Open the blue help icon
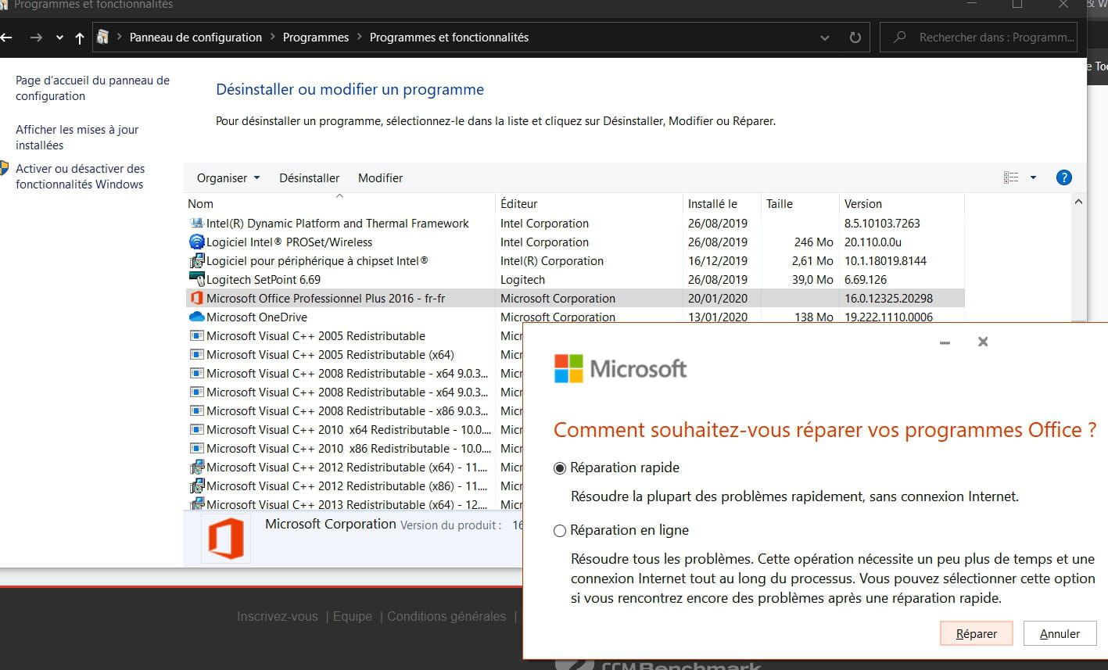Screen dimensions: 1108x670 (1063, 177)
